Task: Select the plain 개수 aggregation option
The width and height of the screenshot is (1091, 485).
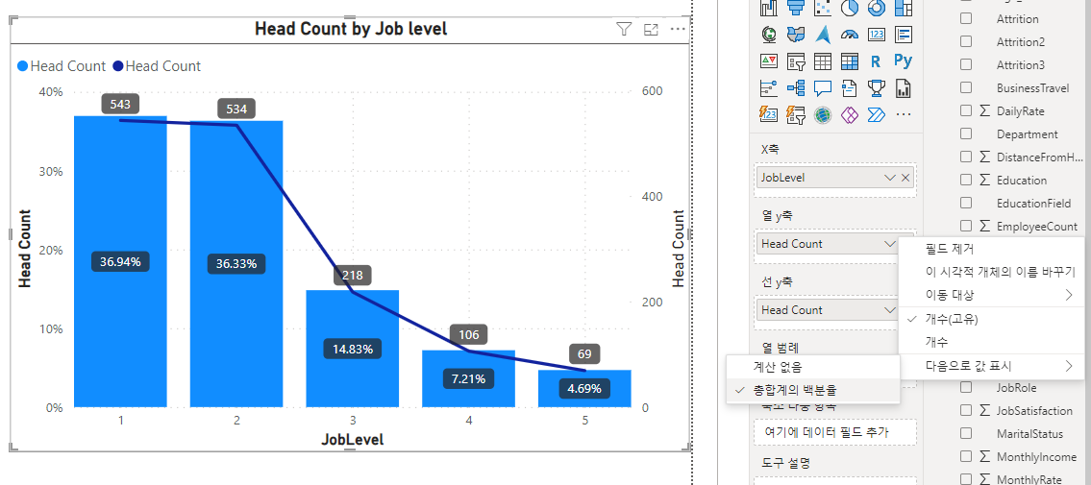Action: pos(991,342)
